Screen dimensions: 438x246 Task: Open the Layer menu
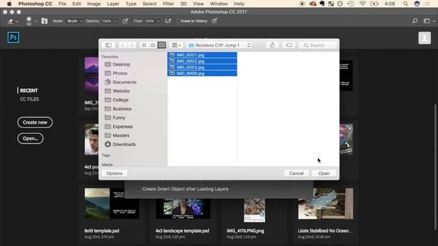pos(113,4)
